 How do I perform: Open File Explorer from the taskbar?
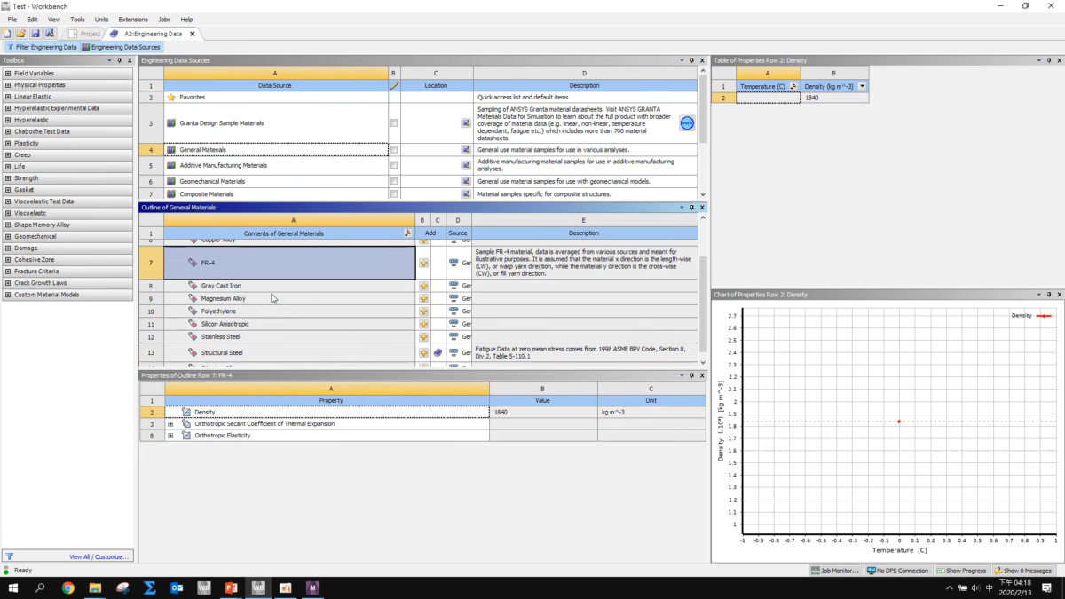pos(95,587)
